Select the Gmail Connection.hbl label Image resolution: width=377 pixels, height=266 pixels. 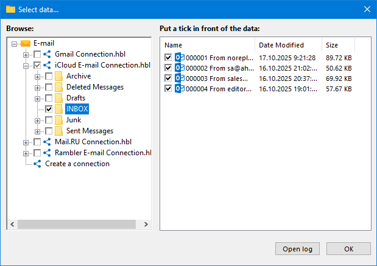(x=90, y=54)
